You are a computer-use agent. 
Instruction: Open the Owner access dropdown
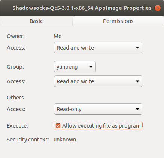pyautogui.click(x=98, y=48)
